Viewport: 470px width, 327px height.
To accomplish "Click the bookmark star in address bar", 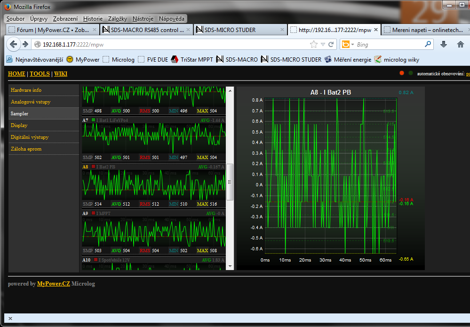I will (314, 45).
